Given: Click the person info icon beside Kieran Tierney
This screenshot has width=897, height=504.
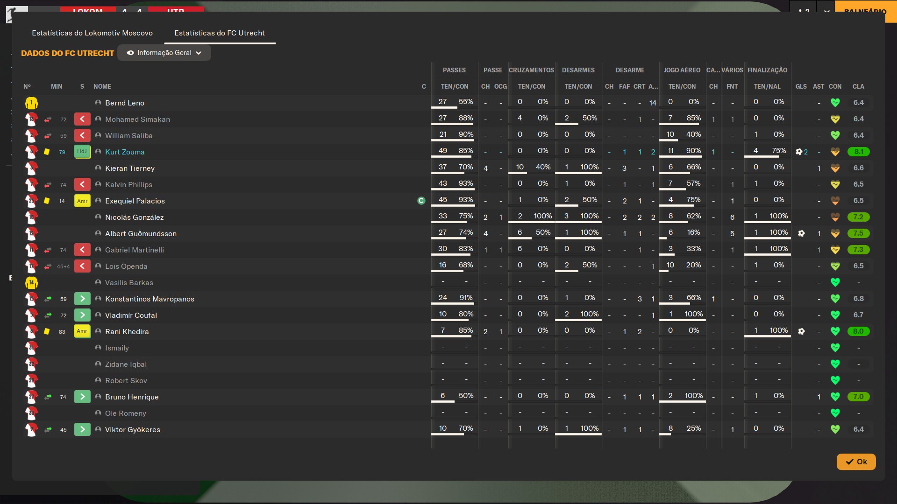Looking at the screenshot, I should [x=98, y=168].
